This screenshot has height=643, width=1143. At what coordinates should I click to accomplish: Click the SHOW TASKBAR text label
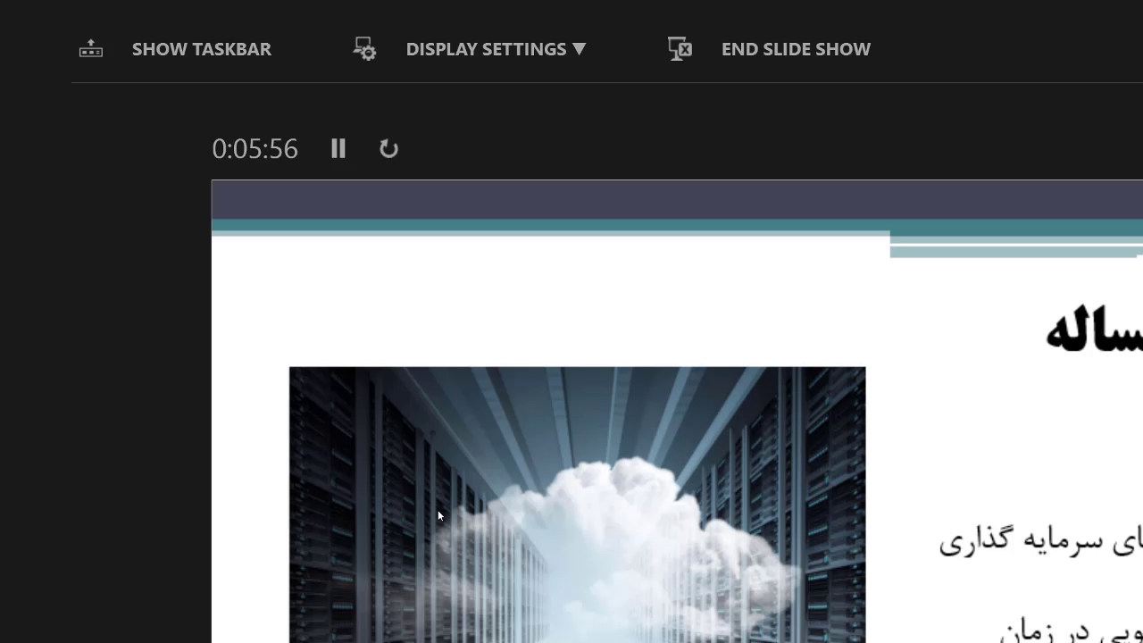[x=201, y=49]
